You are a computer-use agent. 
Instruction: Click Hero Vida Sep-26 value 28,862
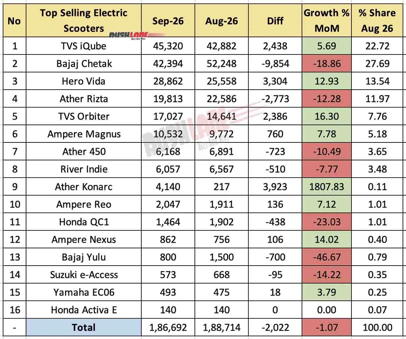click(168, 81)
